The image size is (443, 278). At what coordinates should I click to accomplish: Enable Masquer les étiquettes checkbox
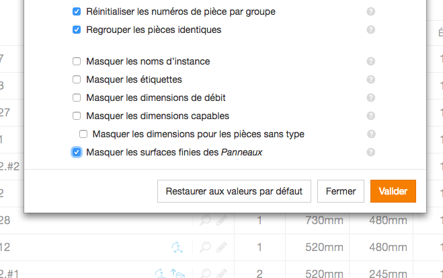77,79
